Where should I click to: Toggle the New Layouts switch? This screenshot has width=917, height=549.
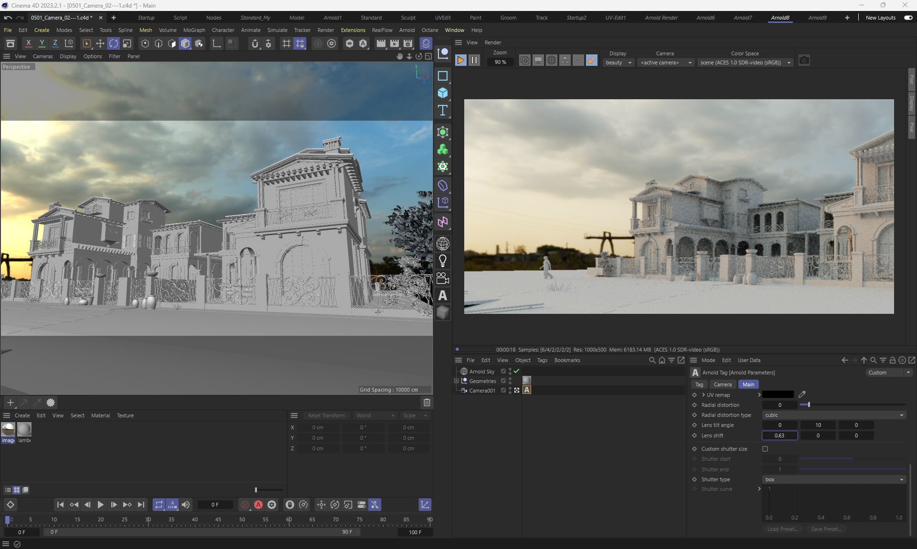(908, 18)
